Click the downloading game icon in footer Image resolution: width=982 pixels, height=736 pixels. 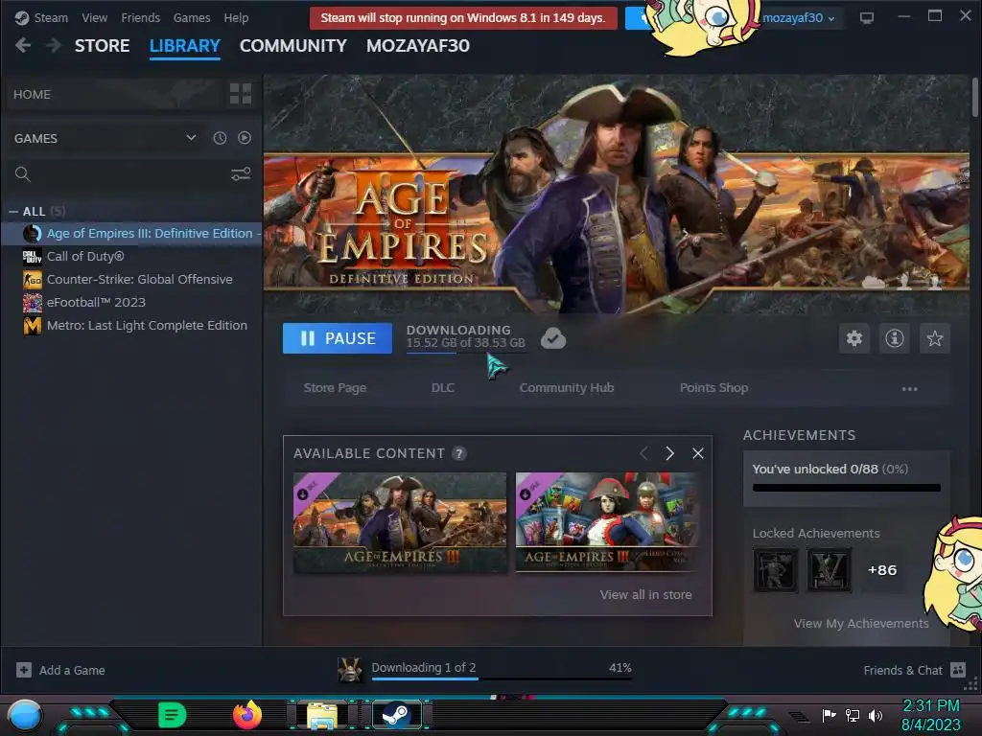(349, 670)
